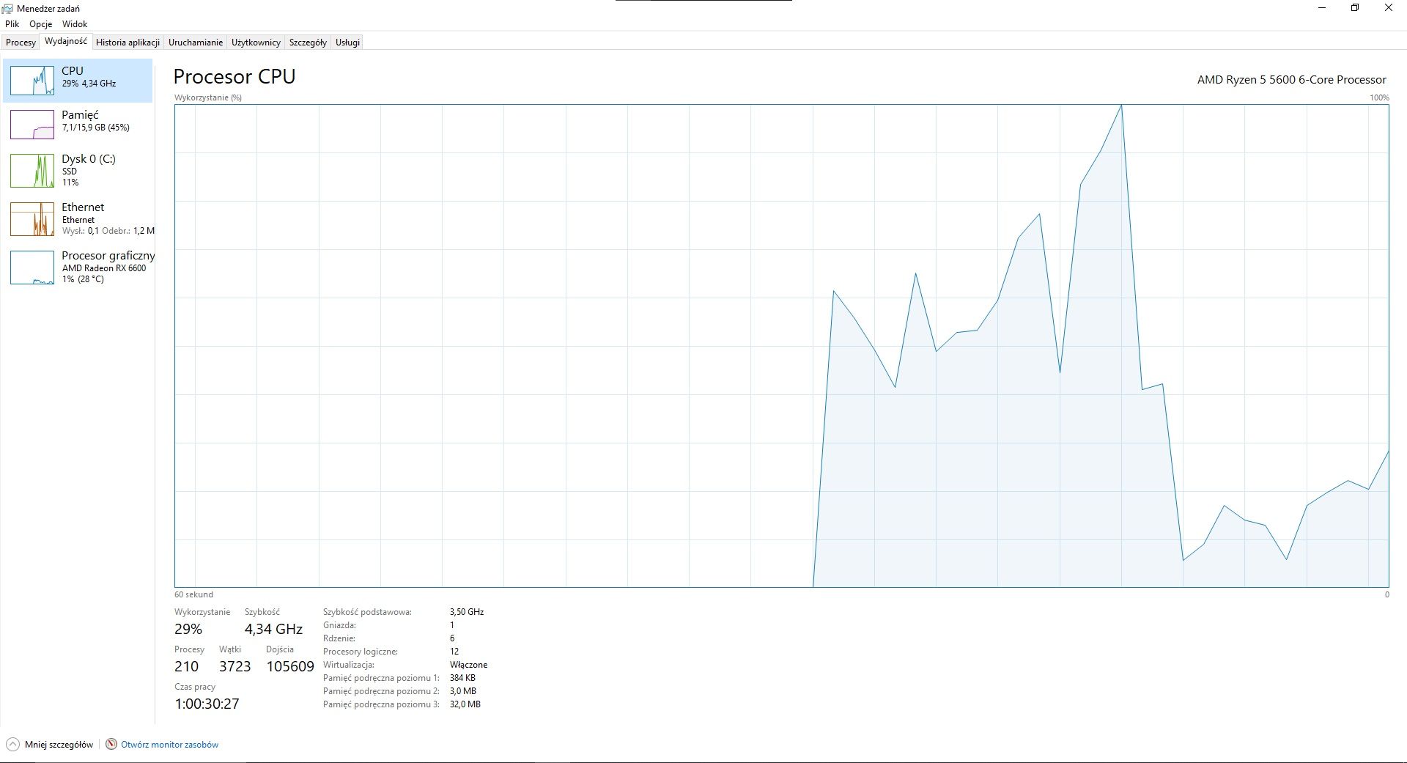Image resolution: width=1407 pixels, height=763 pixels.
Task: Click the 100% axis label
Action: click(1379, 97)
